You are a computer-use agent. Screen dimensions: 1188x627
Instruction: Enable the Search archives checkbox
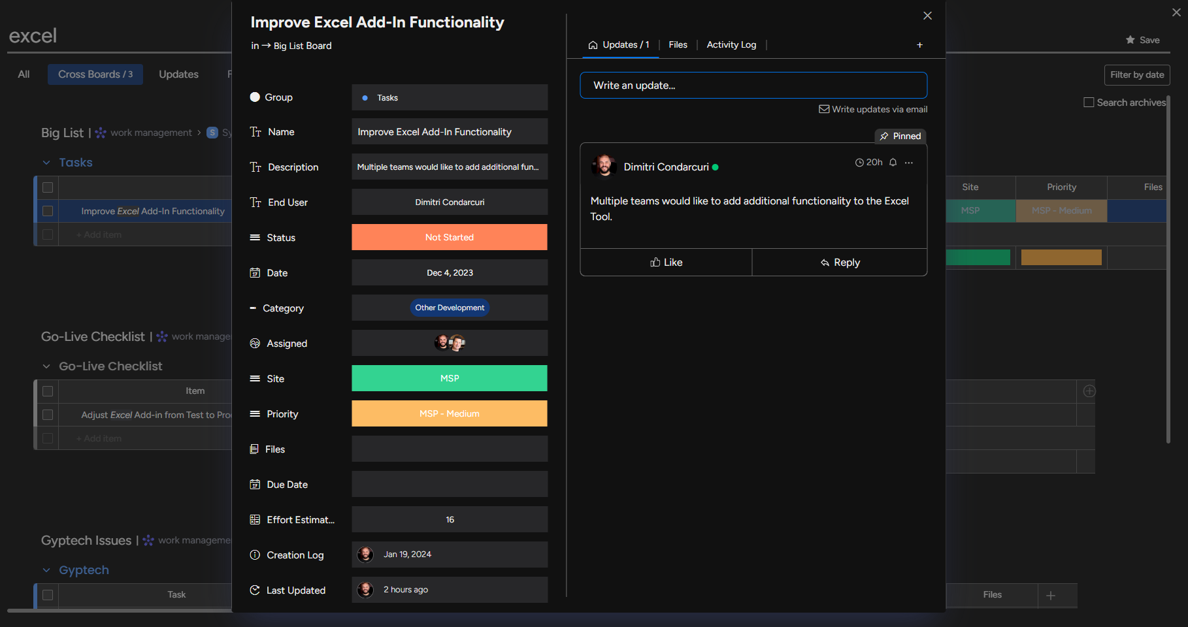pos(1089,103)
